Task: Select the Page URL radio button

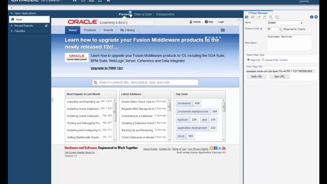Action: point(248,60)
